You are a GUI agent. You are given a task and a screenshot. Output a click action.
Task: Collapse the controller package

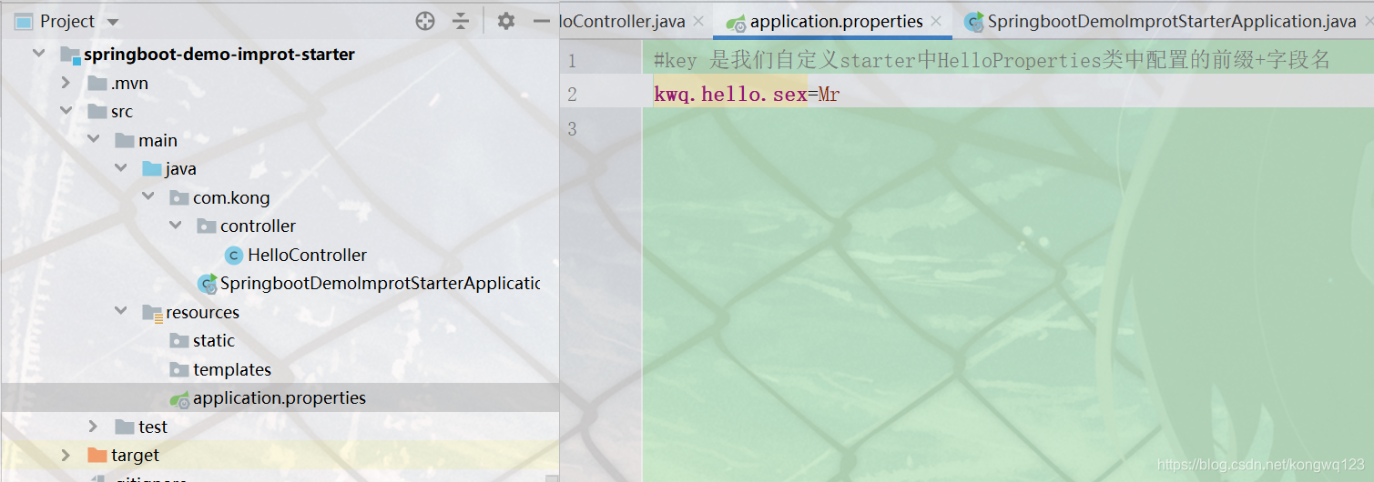click(x=175, y=226)
